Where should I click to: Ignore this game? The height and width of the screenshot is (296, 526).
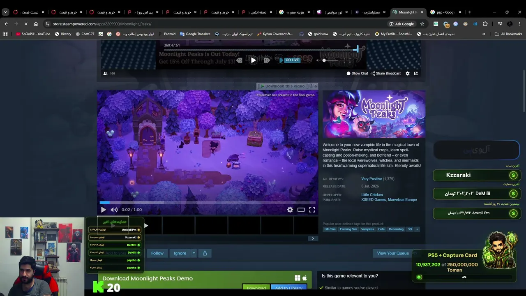(x=180, y=253)
